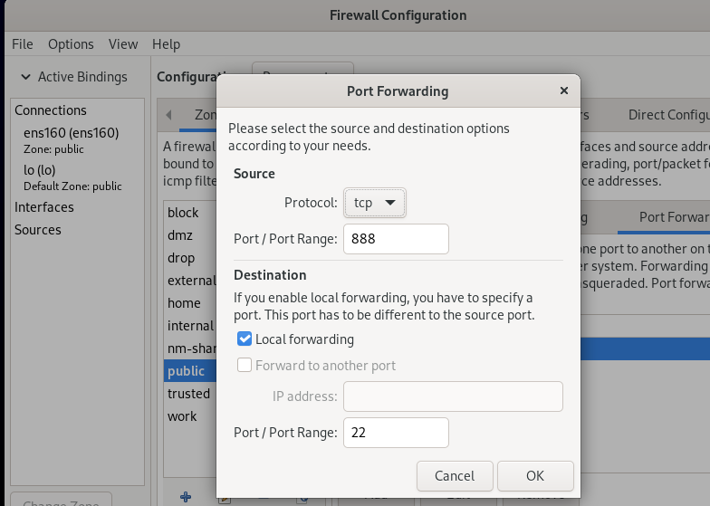Select the ens160 connection entry
This screenshot has height=506, width=710.
pos(71,133)
